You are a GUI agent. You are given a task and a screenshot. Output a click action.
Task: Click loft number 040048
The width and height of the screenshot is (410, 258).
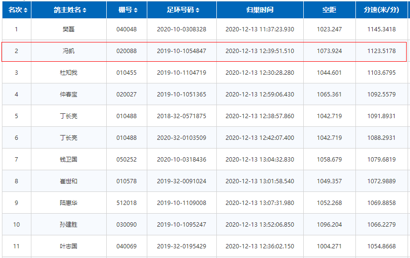(127, 29)
